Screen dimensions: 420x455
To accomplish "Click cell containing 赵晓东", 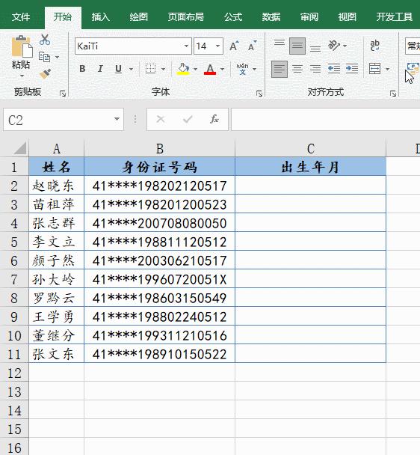I will tap(57, 186).
